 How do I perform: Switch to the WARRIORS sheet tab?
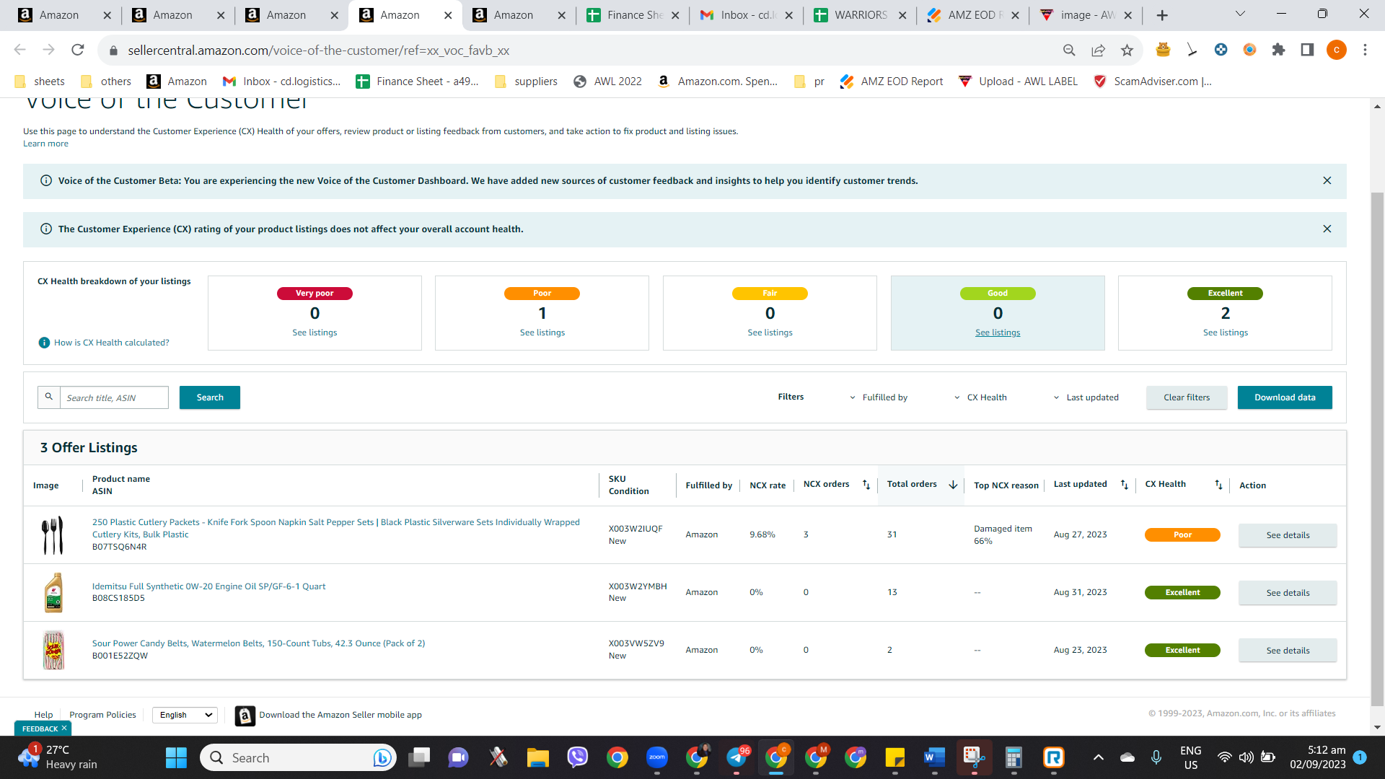[x=860, y=15]
